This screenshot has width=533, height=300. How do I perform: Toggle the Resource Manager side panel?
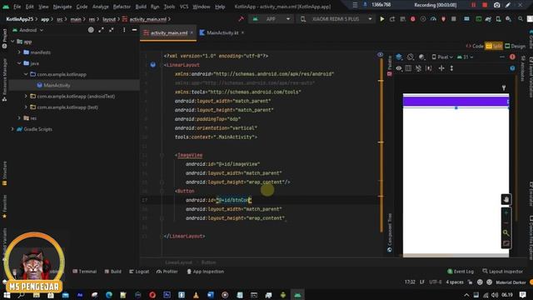4,80
